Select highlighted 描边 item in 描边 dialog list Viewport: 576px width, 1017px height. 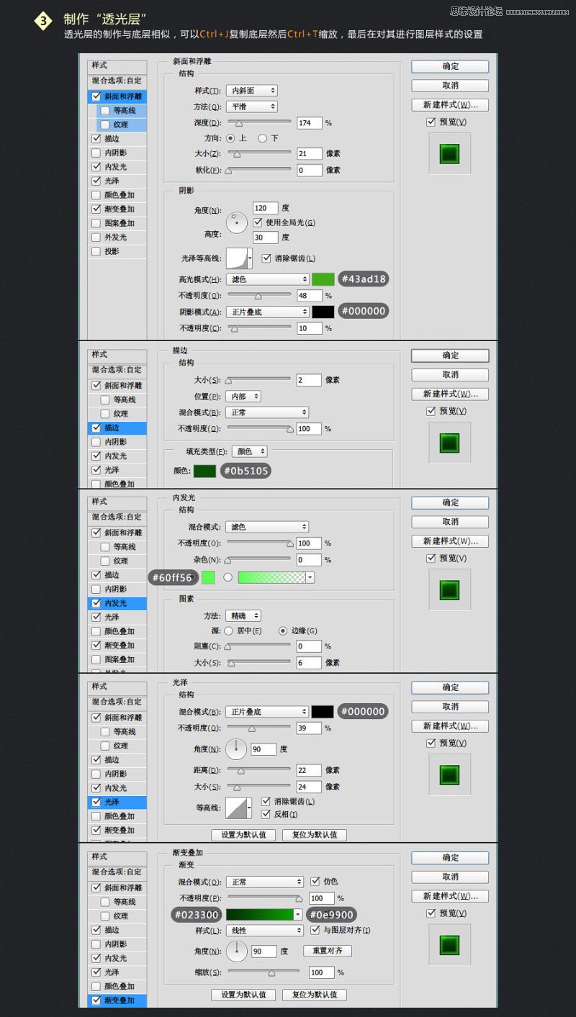tap(117, 428)
